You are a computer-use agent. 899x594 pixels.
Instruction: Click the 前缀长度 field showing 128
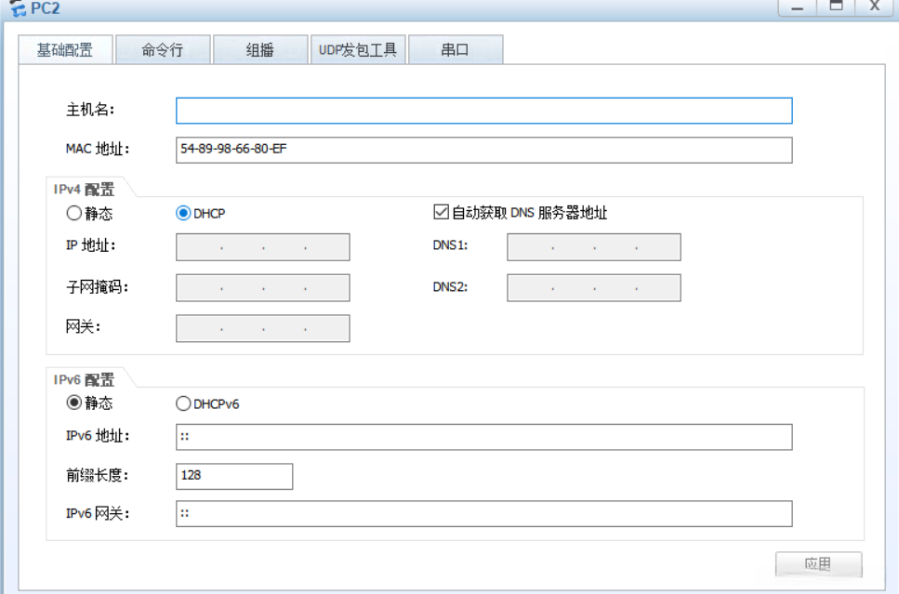point(234,477)
